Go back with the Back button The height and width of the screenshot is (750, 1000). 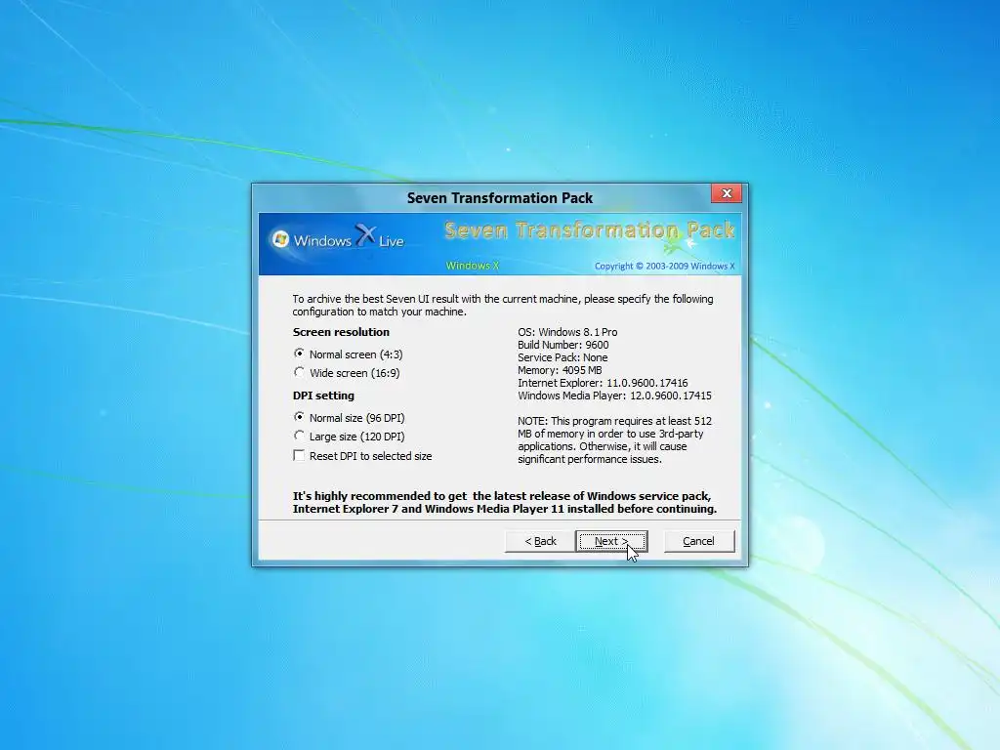(540, 541)
